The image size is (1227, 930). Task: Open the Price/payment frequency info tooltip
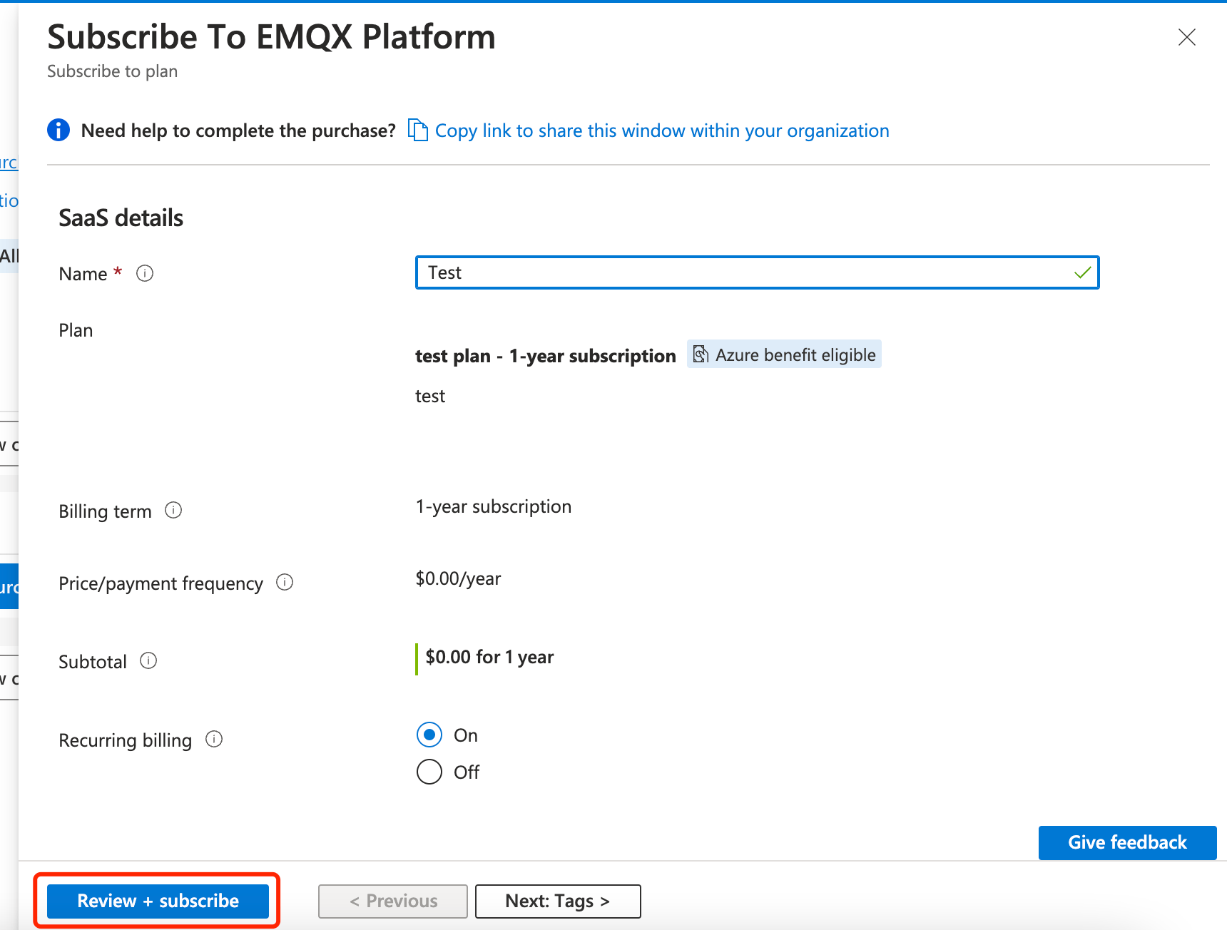click(284, 582)
